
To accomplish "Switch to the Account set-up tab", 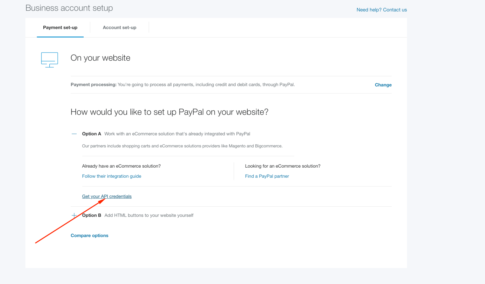I will coord(119,28).
